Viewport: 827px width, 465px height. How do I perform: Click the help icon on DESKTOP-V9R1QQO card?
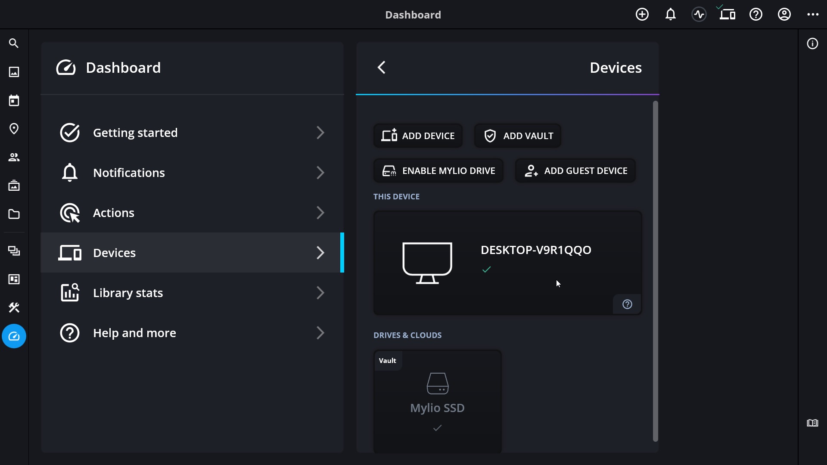coord(627,304)
